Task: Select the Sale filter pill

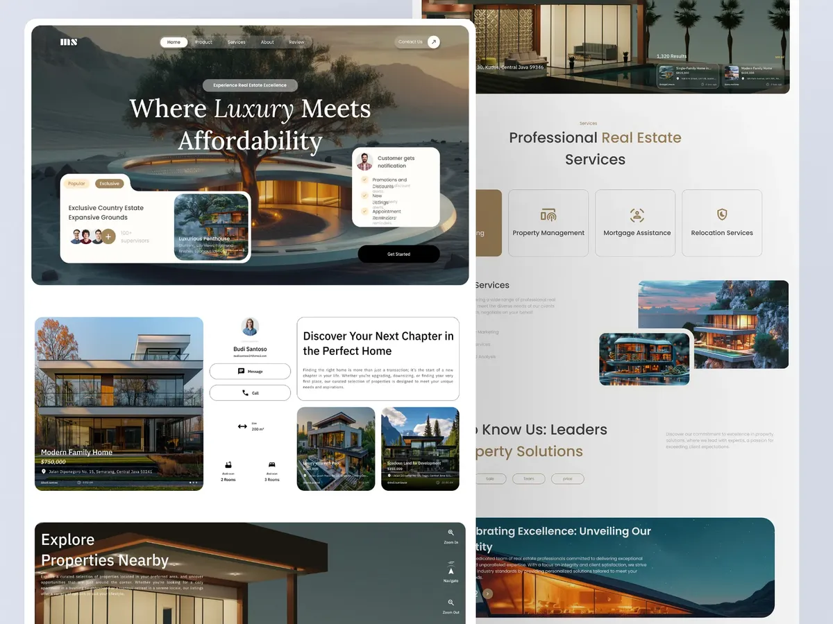Action: (490, 478)
